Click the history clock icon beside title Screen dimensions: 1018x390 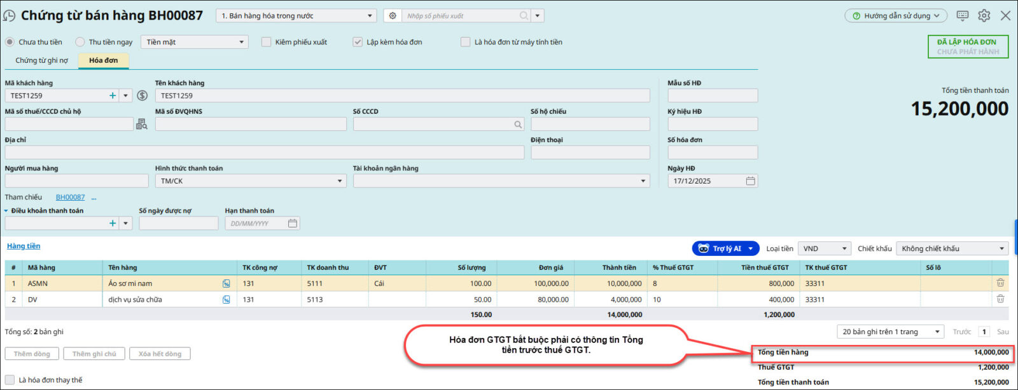click(9, 16)
